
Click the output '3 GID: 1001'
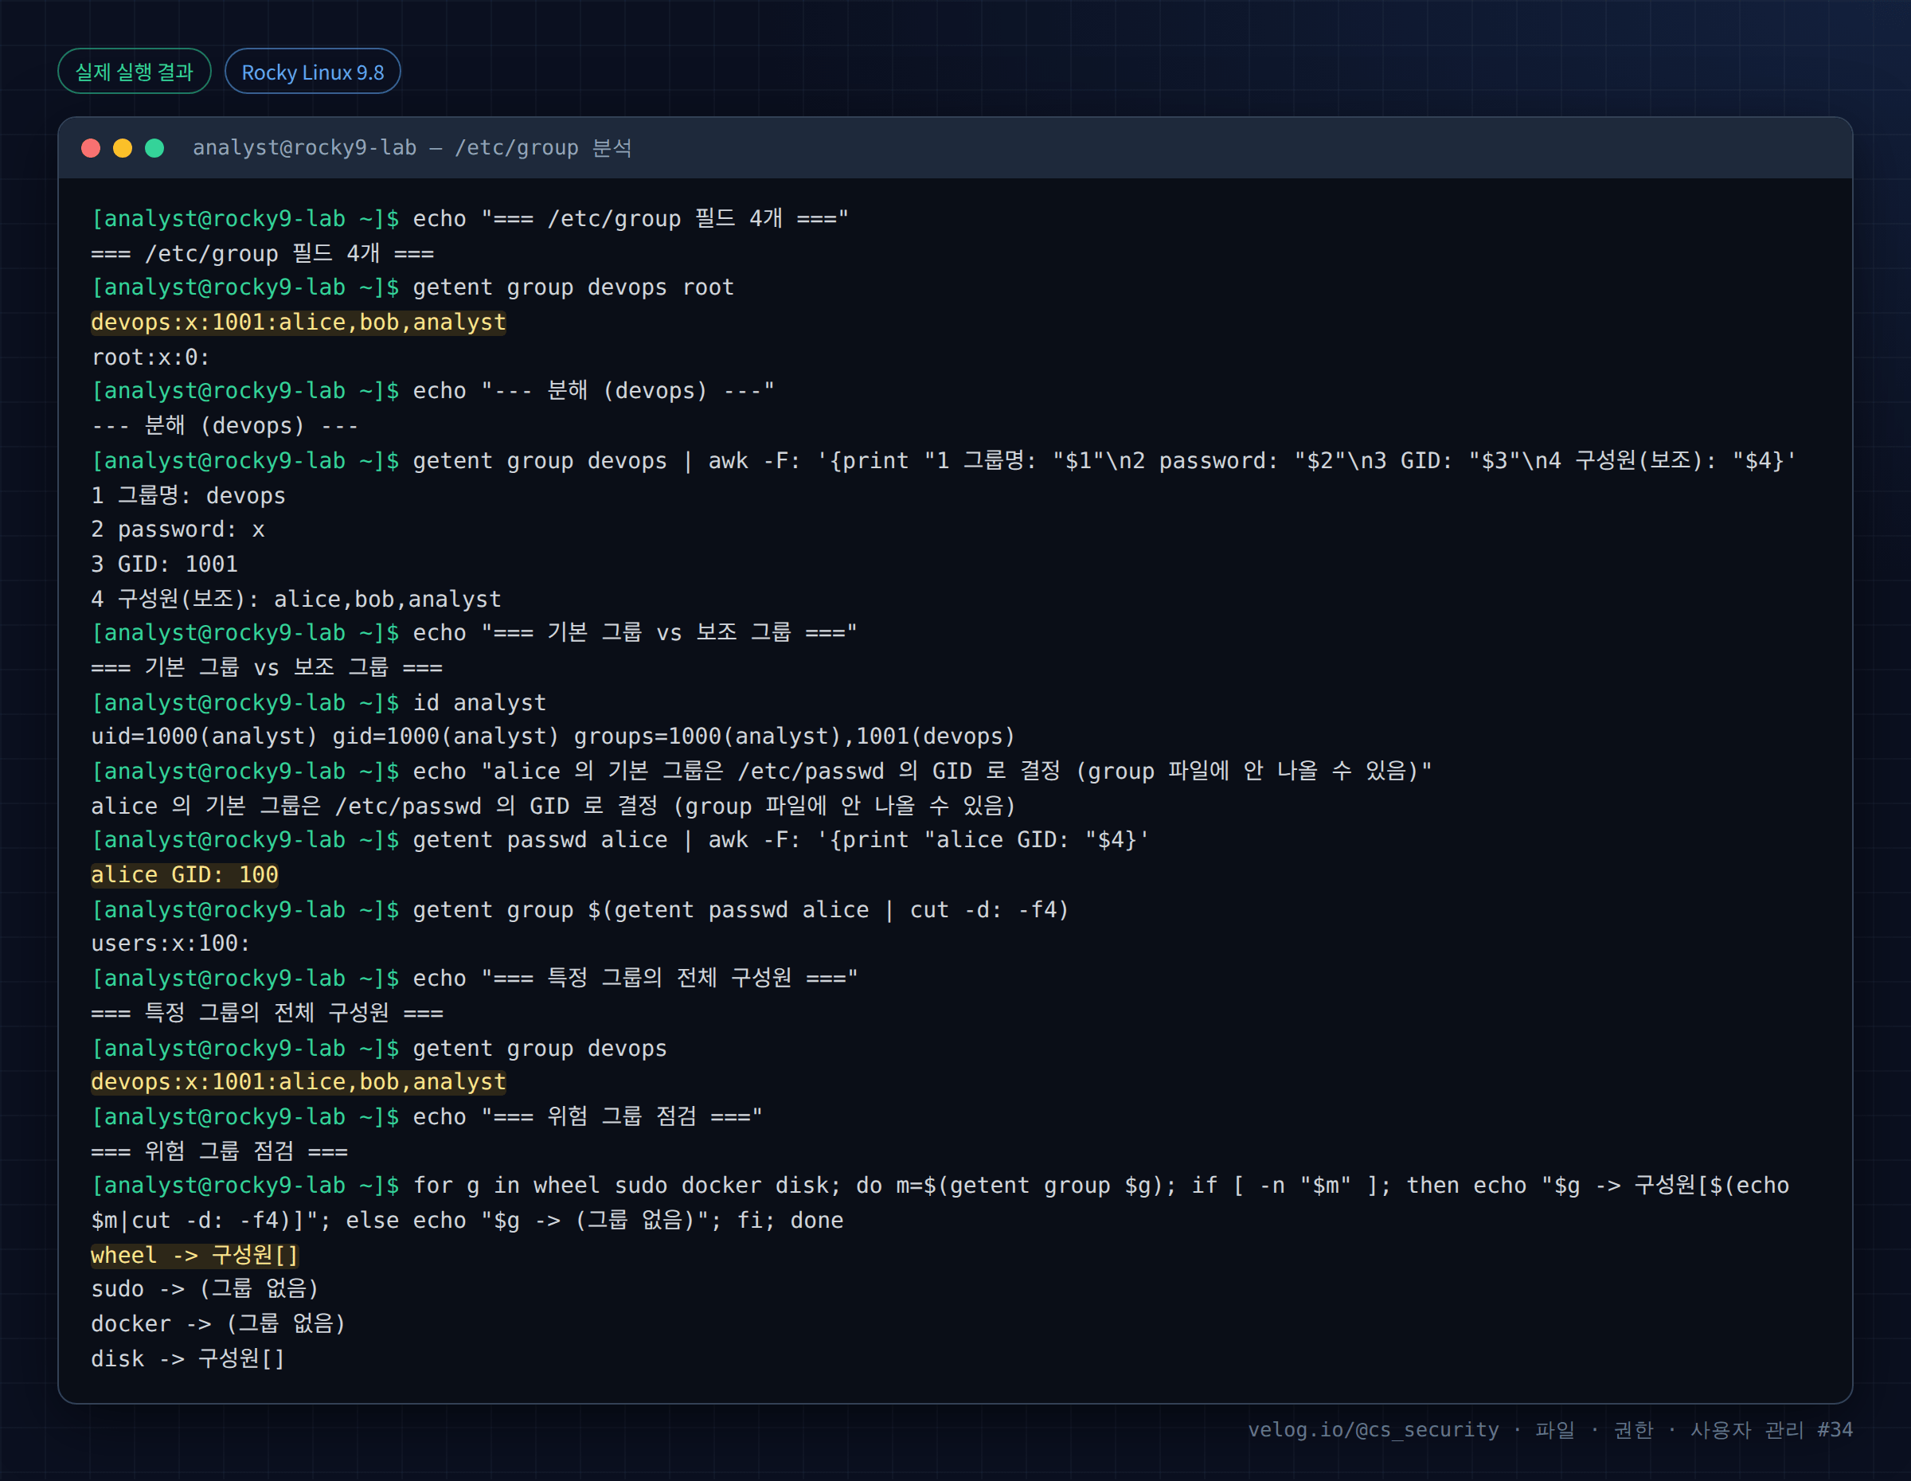click(x=165, y=565)
